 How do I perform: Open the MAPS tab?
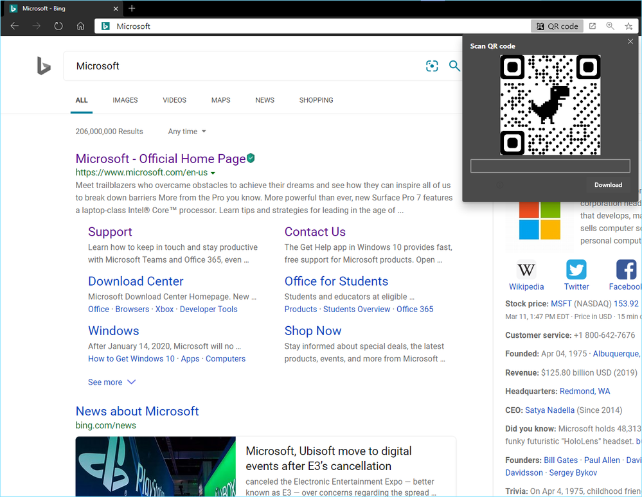(220, 100)
